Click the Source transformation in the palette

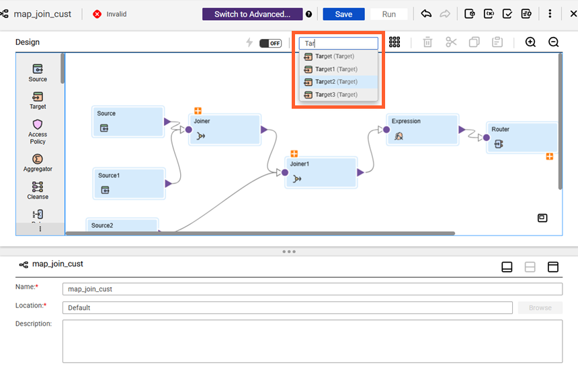38,73
